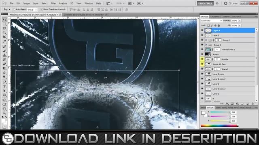Open the File menu
The height and width of the screenshot is (145, 259).
click(x=12, y=3)
